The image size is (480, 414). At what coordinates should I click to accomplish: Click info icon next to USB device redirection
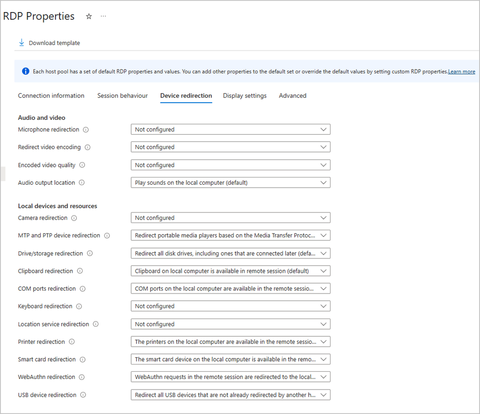(83, 395)
